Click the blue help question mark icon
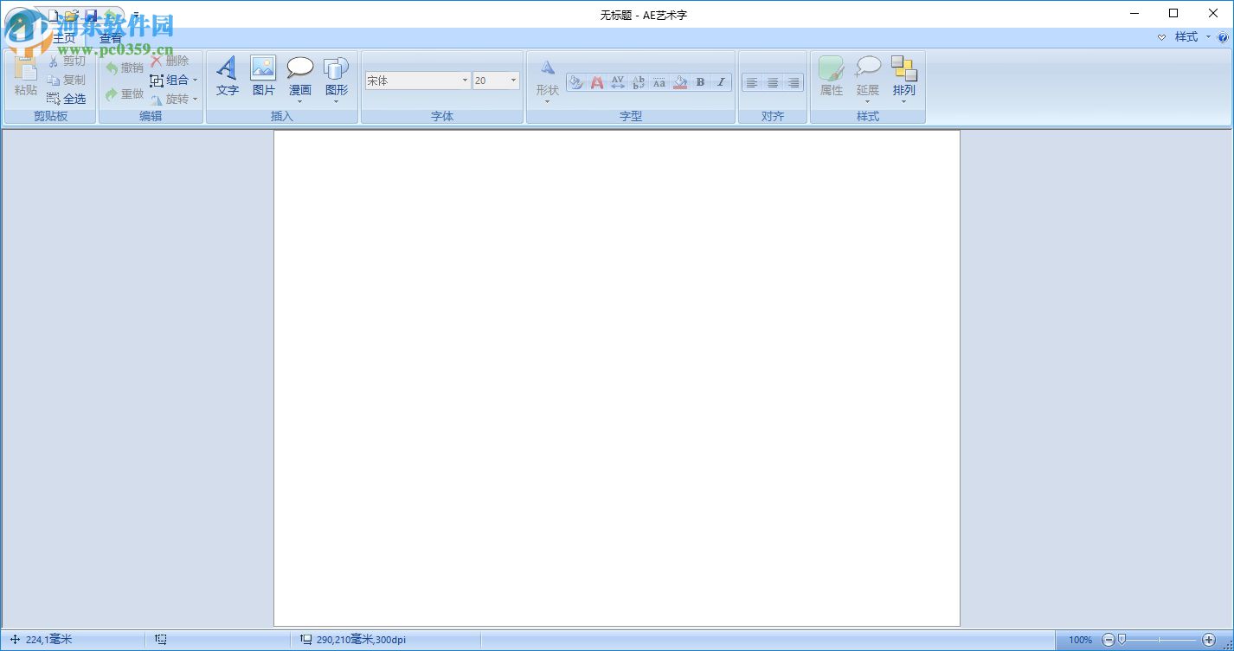The height and width of the screenshot is (651, 1234). [x=1223, y=37]
